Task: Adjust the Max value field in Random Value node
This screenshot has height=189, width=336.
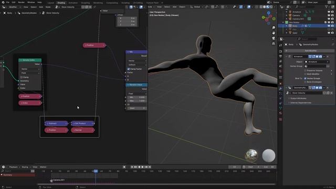Action: point(137,101)
